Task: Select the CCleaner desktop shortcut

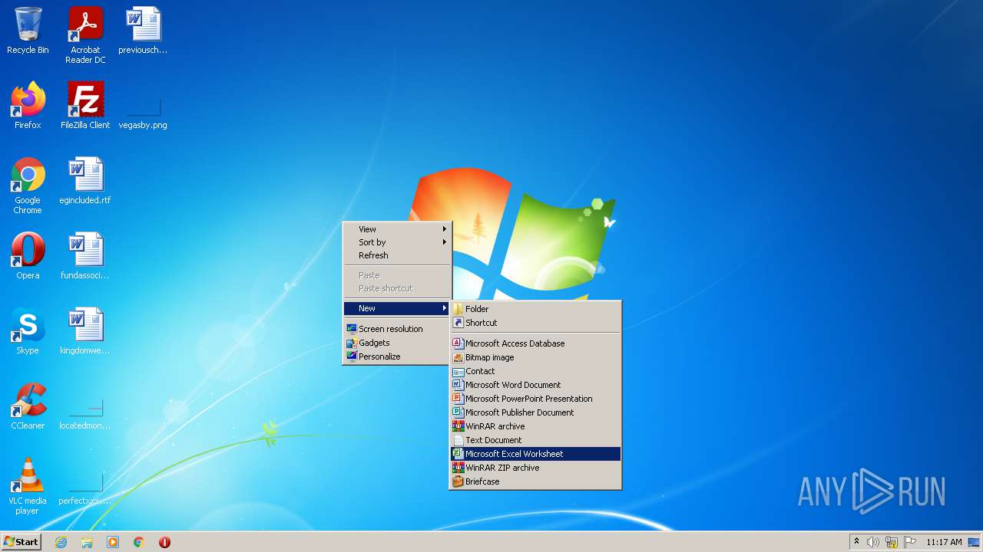Action: (x=28, y=406)
